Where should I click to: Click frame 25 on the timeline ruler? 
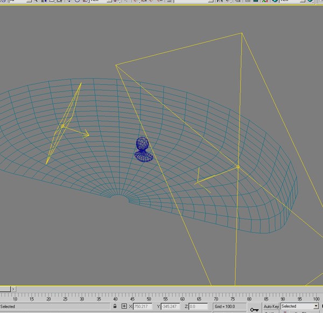click(65, 299)
